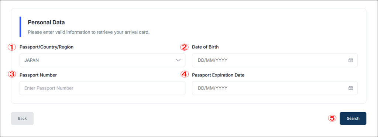The image size is (378, 137).
Task: Click the red circled number 5 marker
Action: [332, 118]
